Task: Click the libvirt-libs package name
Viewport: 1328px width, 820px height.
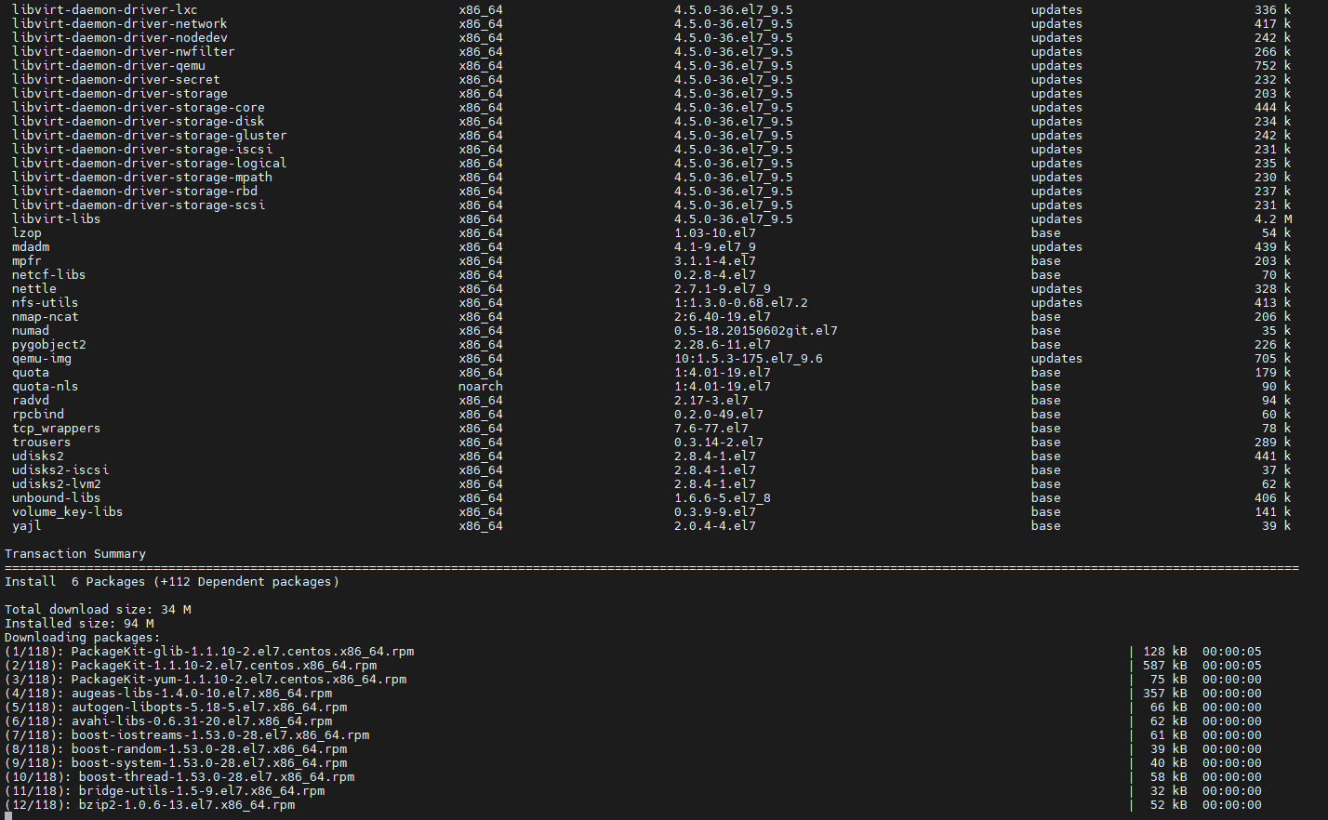Action: [x=56, y=219]
